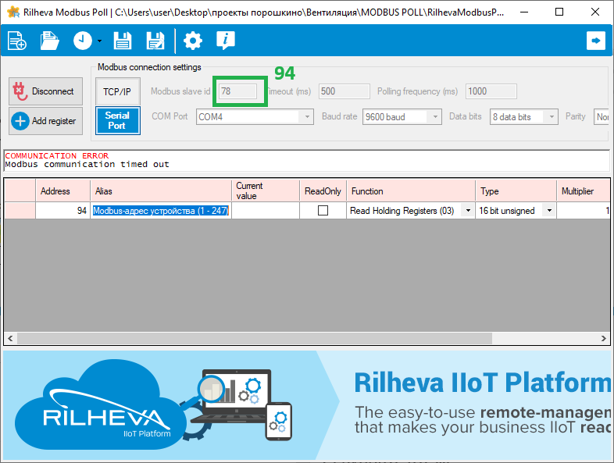
Task: Select TCP/IP connection mode
Action: [x=116, y=91]
